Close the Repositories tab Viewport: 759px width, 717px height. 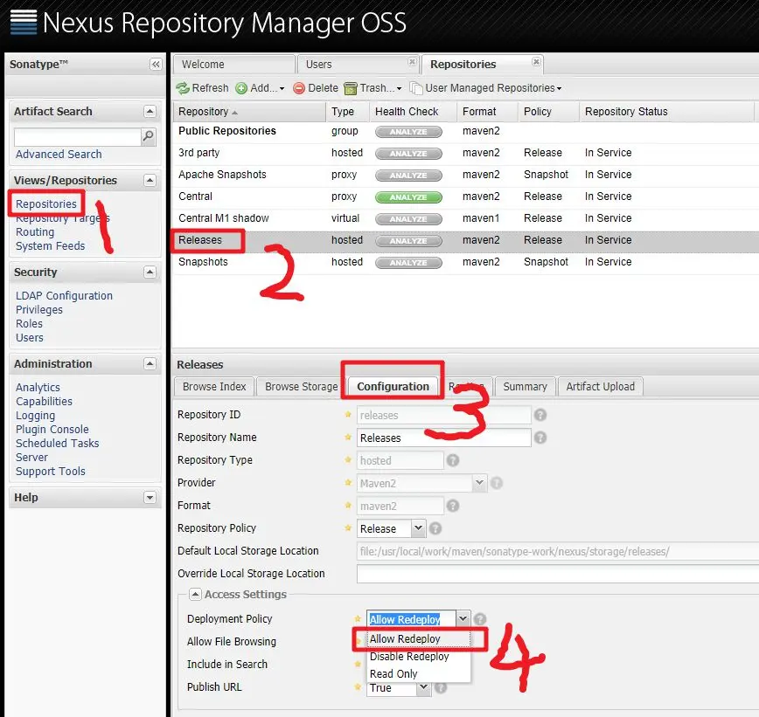[x=536, y=61]
